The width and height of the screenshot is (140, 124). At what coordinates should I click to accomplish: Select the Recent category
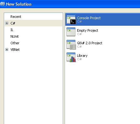tap(16, 17)
